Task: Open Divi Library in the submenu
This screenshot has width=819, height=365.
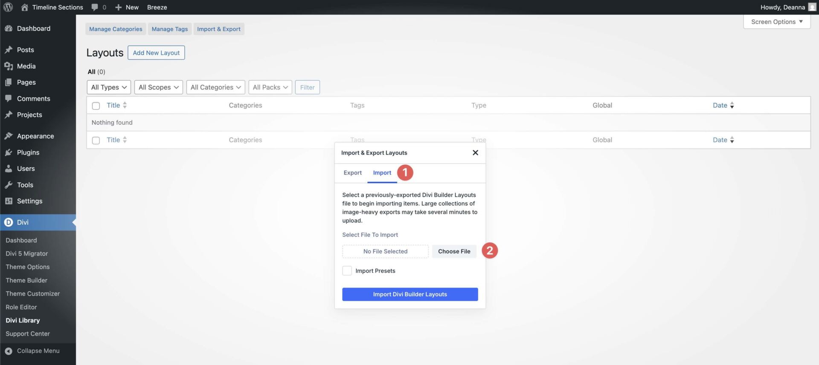Action: pyautogui.click(x=23, y=320)
